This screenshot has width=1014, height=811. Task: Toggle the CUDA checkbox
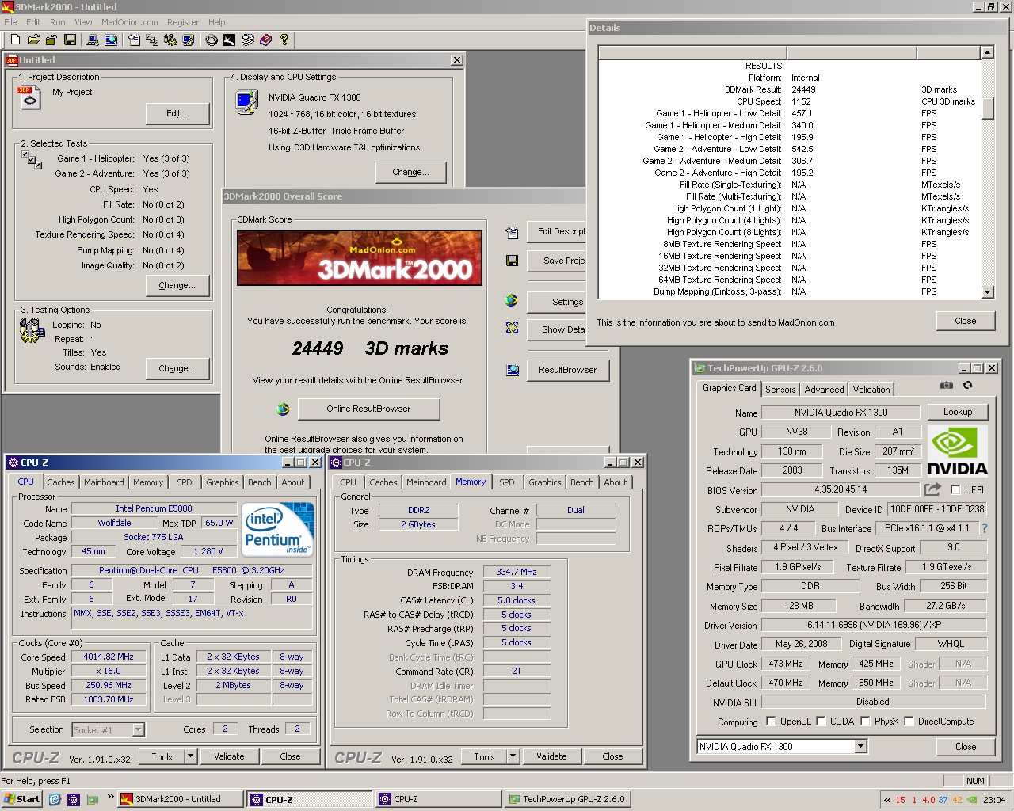pyautogui.click(x=821, y=721)
